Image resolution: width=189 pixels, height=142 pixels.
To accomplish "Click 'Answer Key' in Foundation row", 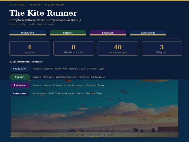I will [x=61, y=69].
